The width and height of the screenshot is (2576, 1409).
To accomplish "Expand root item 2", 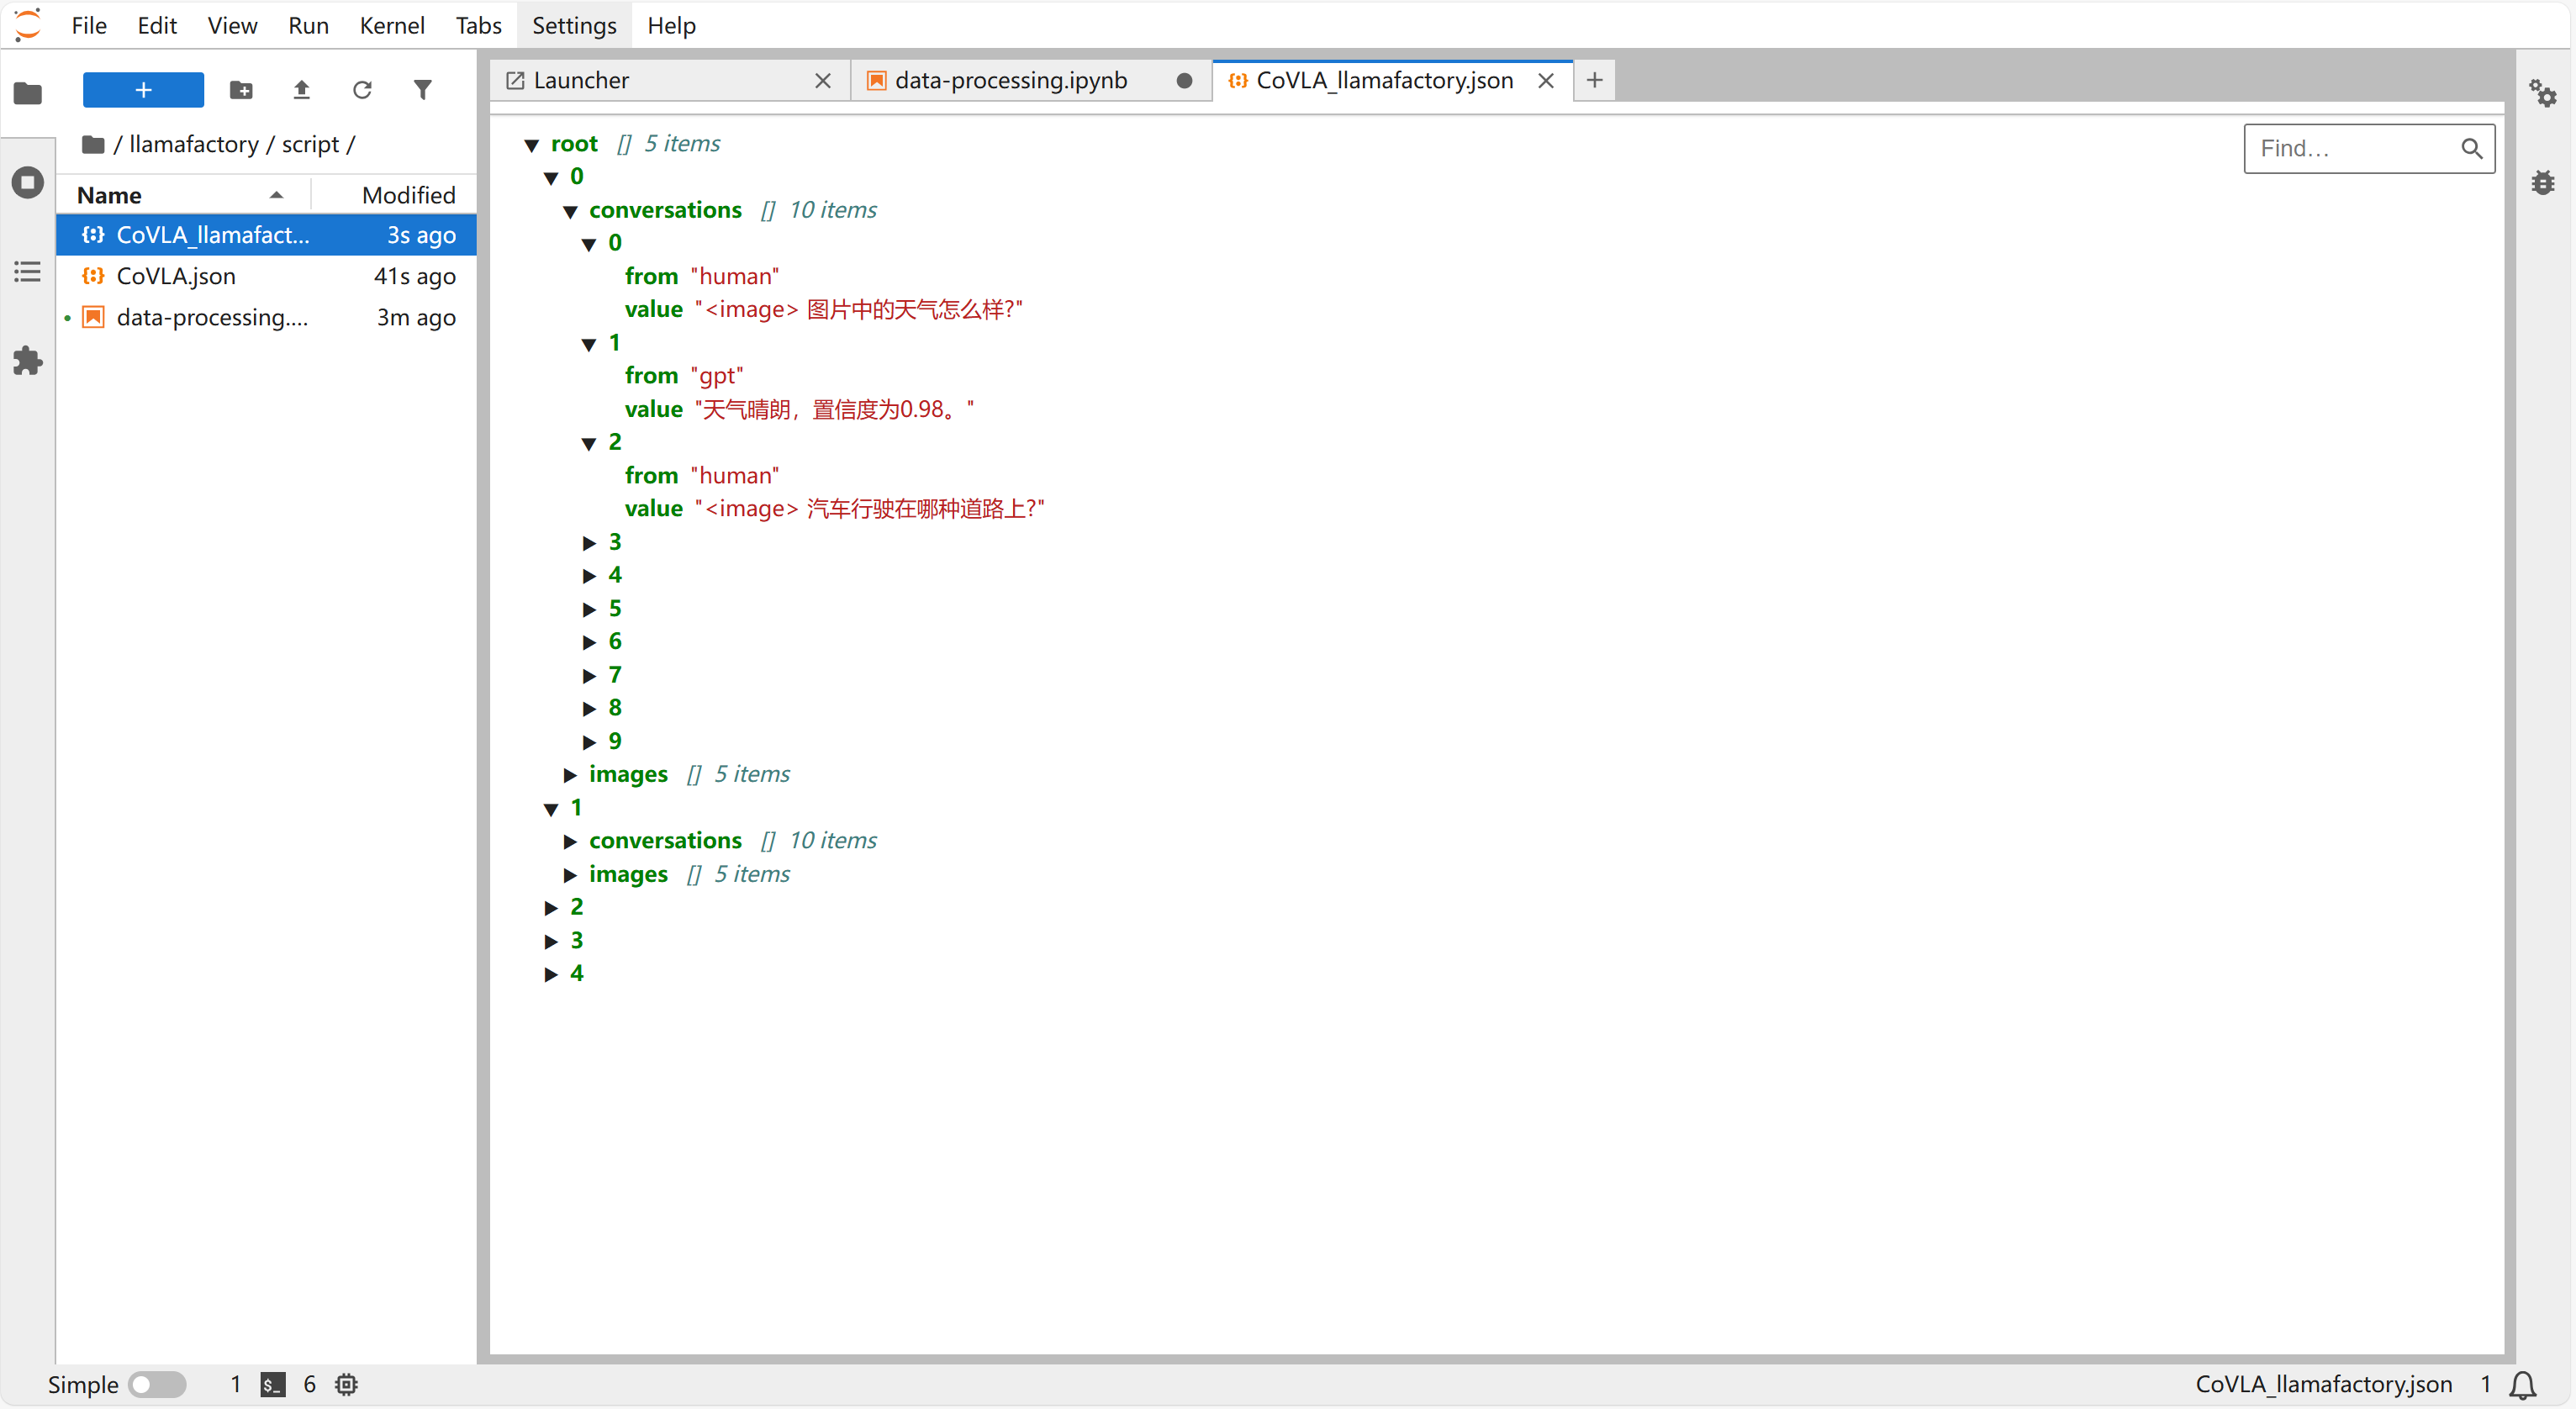I will pyautogui.click(x=551, y=908).
